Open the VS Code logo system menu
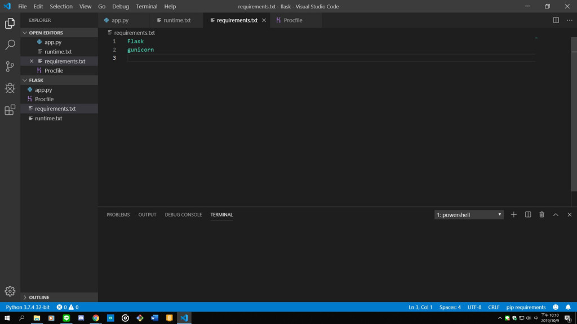The width and height of the screenshot is (577, 324). click(7, 6)
